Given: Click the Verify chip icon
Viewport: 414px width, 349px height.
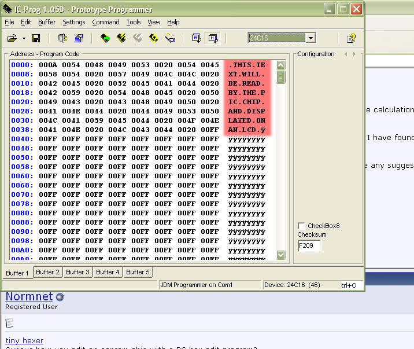Looking at the screenshot, I should [154, 38].
